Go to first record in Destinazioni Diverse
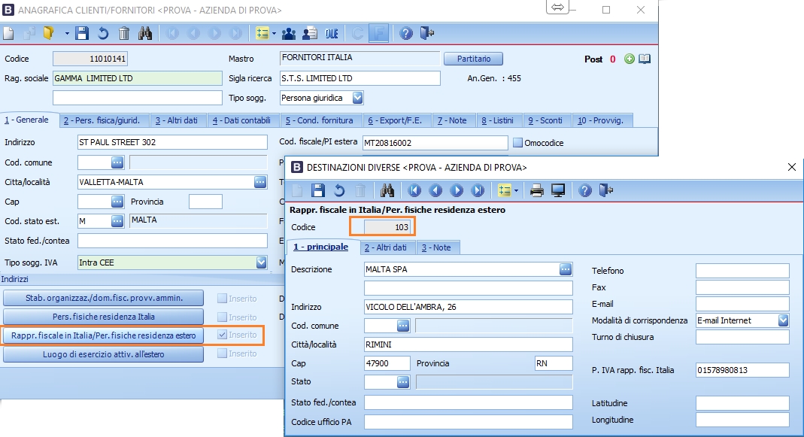 coord(414,190)
